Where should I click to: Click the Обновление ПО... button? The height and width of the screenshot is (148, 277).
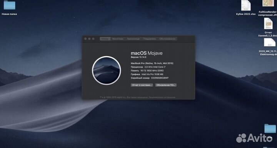click(166, 85)
